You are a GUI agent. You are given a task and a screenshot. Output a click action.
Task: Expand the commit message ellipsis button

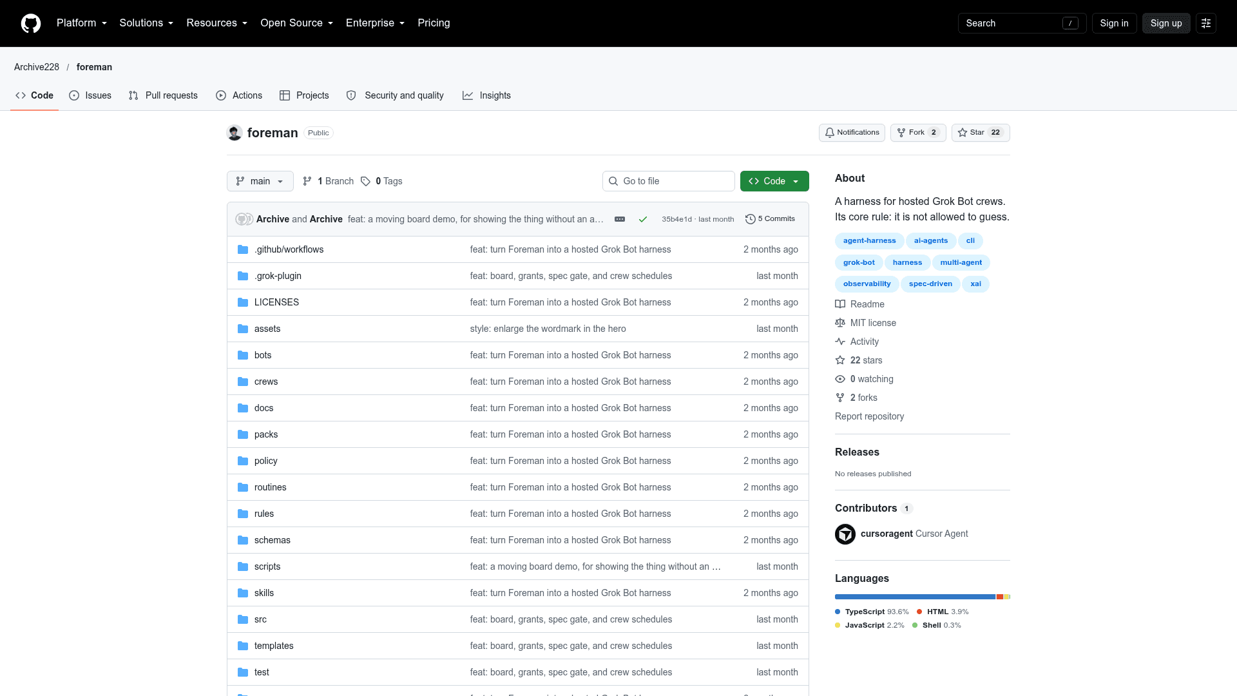click(620, 219)
